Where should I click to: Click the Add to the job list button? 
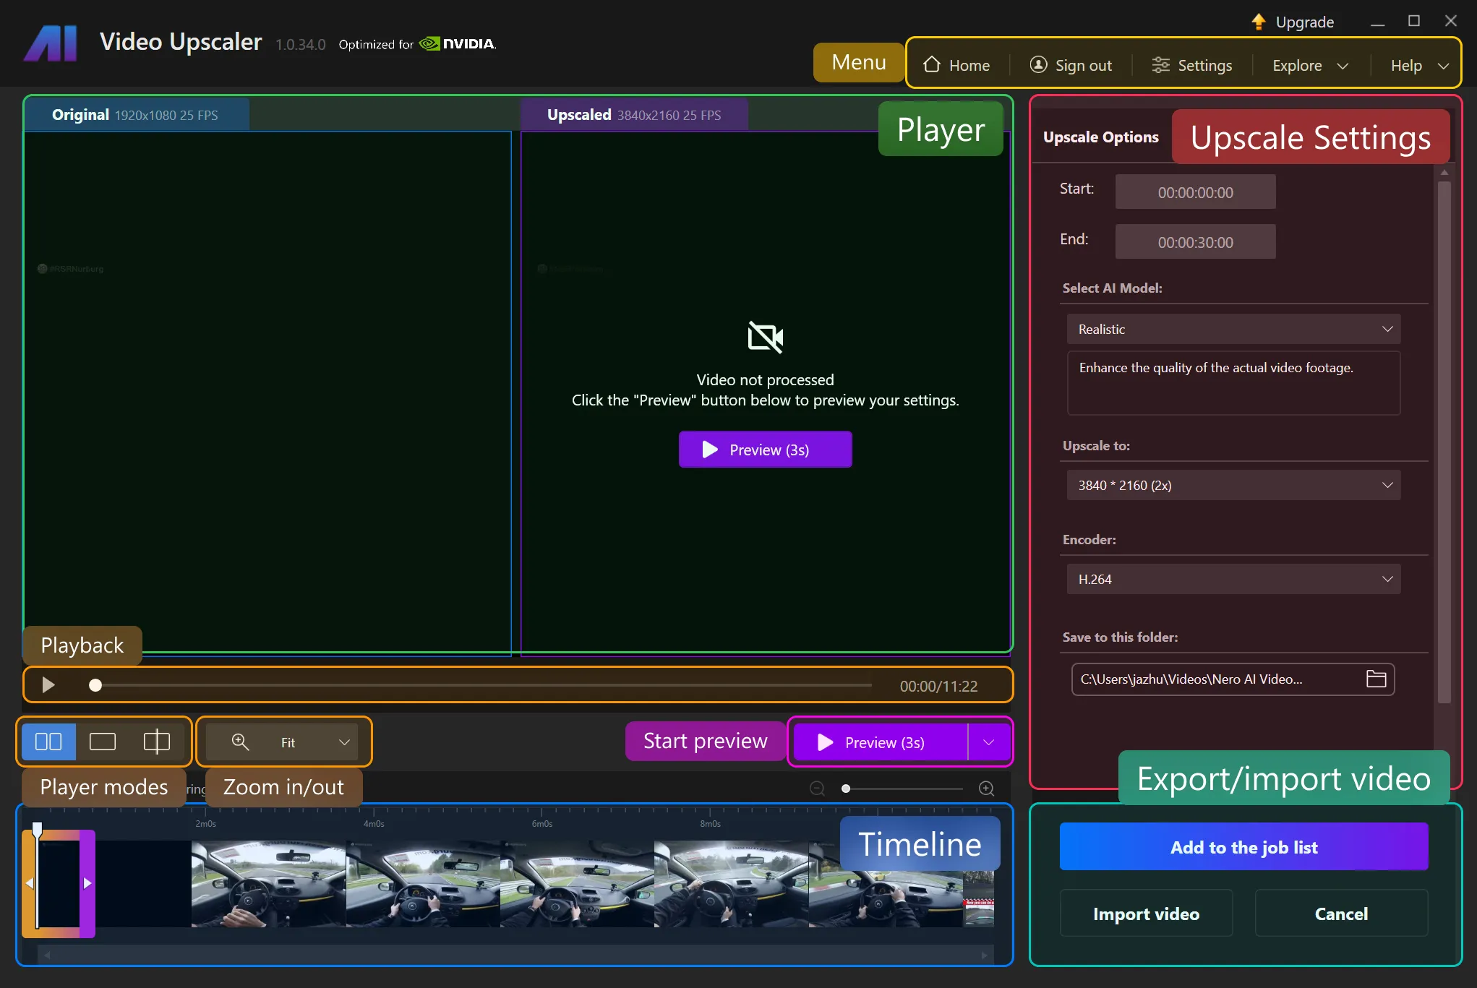click(x=1243, y=846)
